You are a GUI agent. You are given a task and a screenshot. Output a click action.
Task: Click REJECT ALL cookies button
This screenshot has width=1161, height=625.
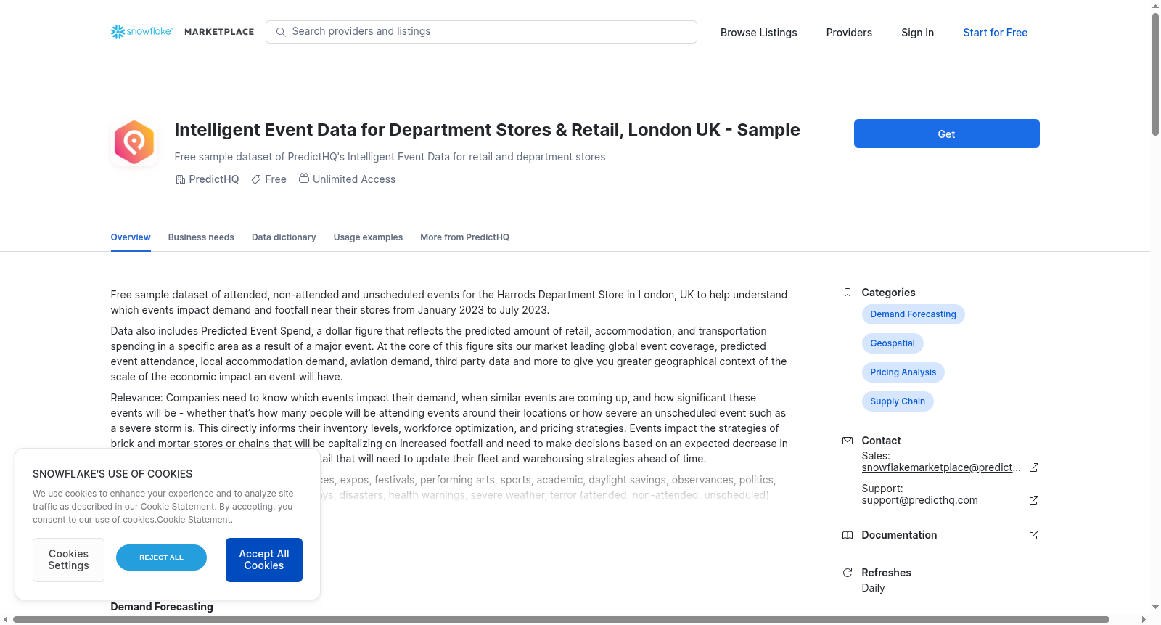pos(161,557)
